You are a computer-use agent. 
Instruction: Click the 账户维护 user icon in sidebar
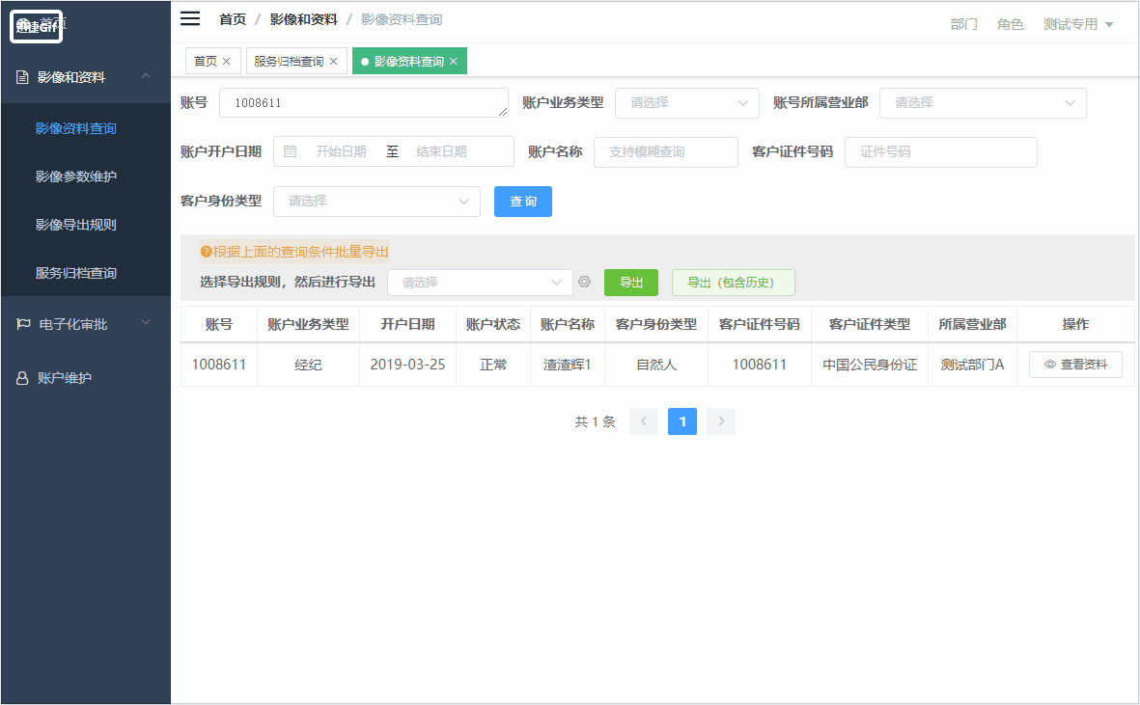[x=22, y=378]
